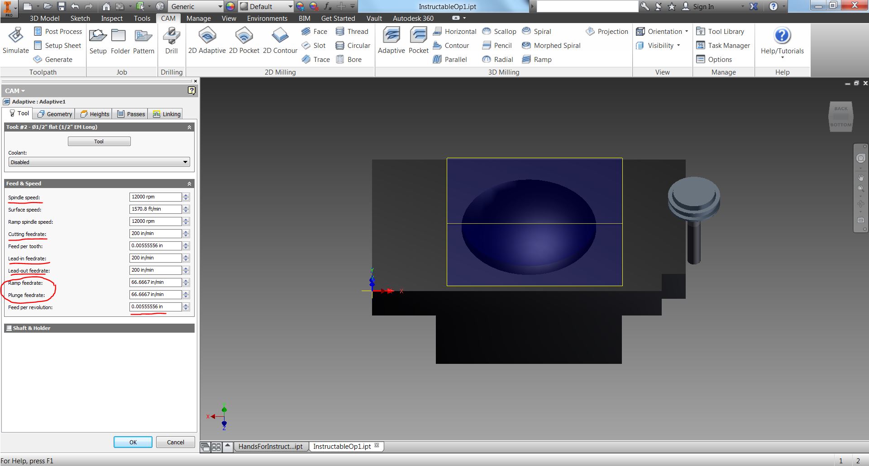Click the Feed per revolution field
Screen dimensions: 869x466
pyautogui.click(x=156, y=307)
